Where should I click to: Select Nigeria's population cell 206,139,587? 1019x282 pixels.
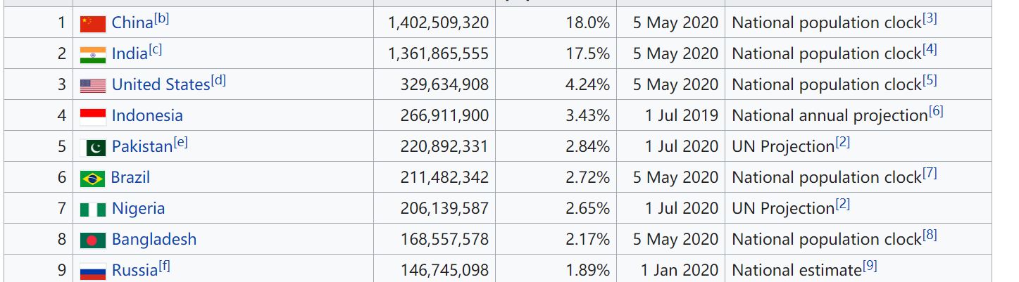pos(444,209)
